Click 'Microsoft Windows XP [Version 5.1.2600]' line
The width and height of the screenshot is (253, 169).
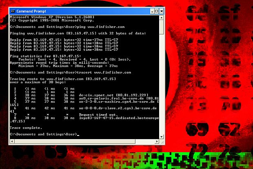(x=52, y=17)
